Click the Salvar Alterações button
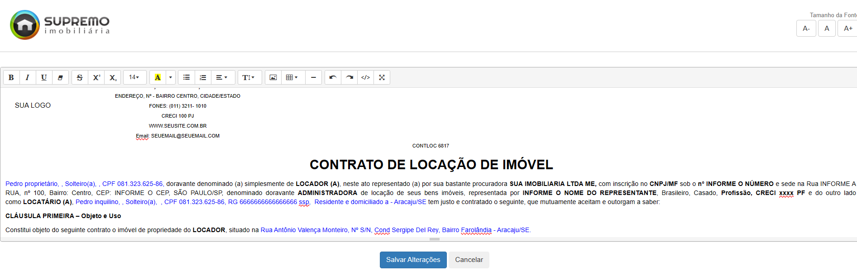Viewport: 857px width, 276px height. click(x=413, y=260)
